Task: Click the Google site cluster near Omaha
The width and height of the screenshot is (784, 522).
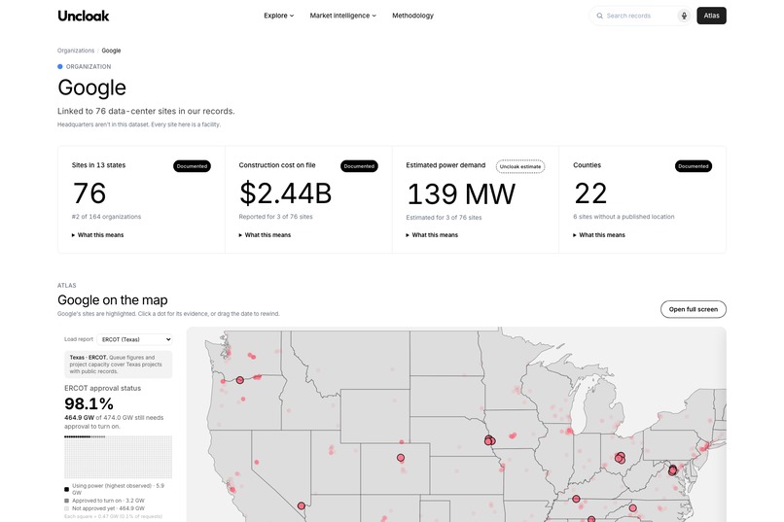Action: (x=489, y=440)
